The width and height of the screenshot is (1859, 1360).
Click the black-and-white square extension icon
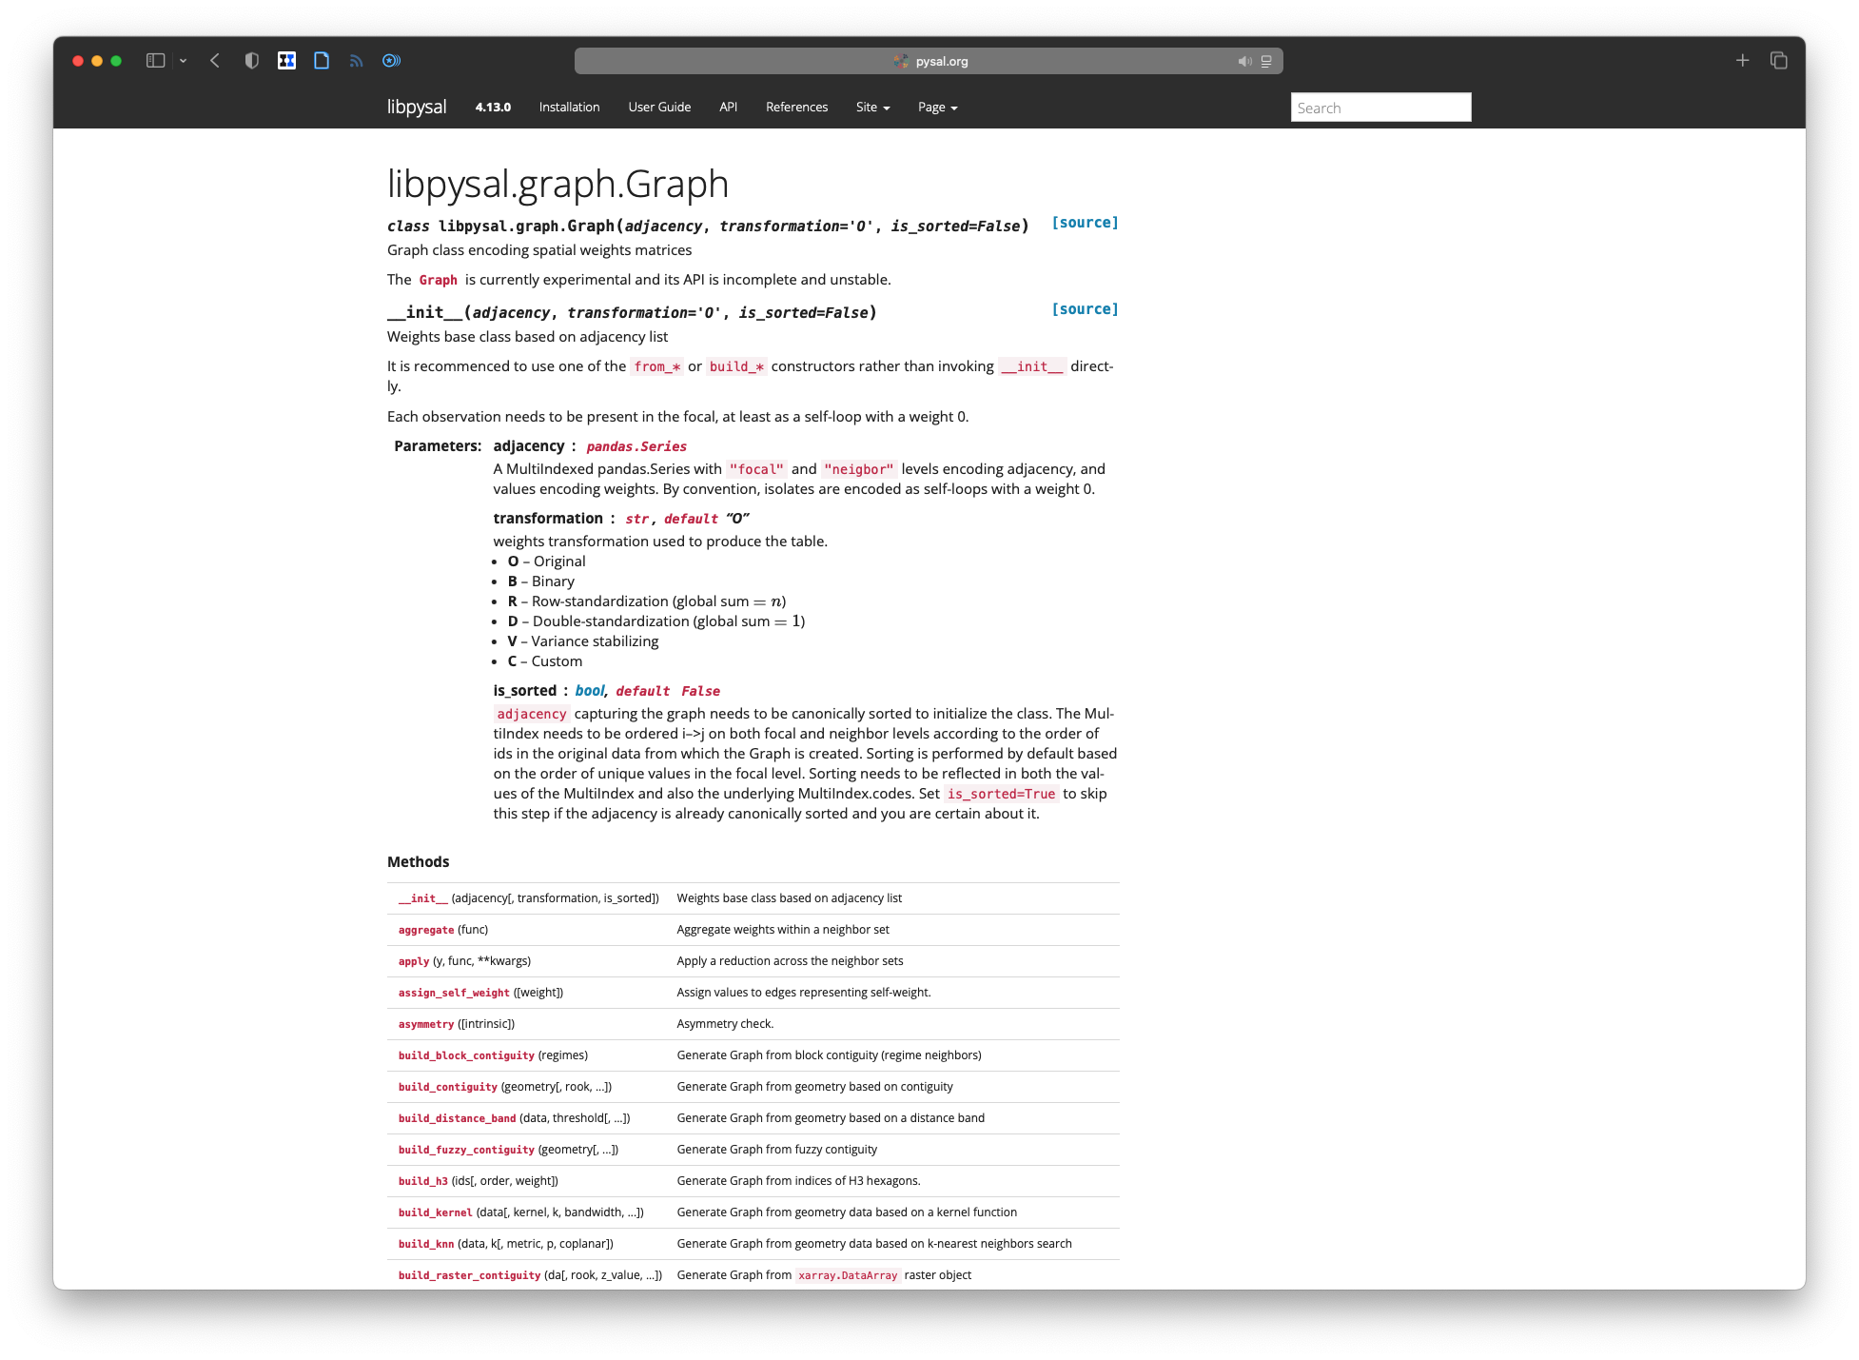[286, 61]
